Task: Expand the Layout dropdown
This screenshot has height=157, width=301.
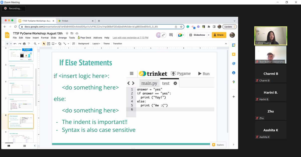Action: 96,44
